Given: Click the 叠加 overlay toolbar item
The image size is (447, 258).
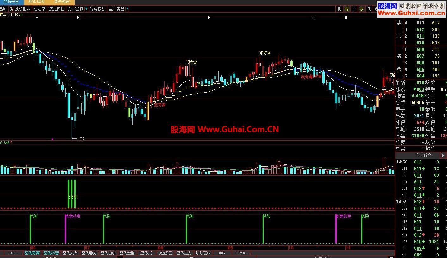Looking at the screenshot, I should [3, 9].
